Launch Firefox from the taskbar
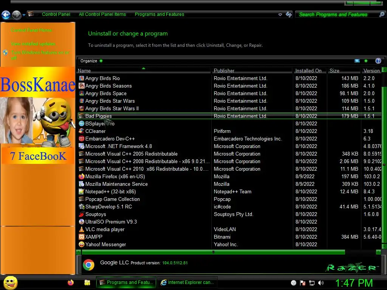 coord(71,282)
